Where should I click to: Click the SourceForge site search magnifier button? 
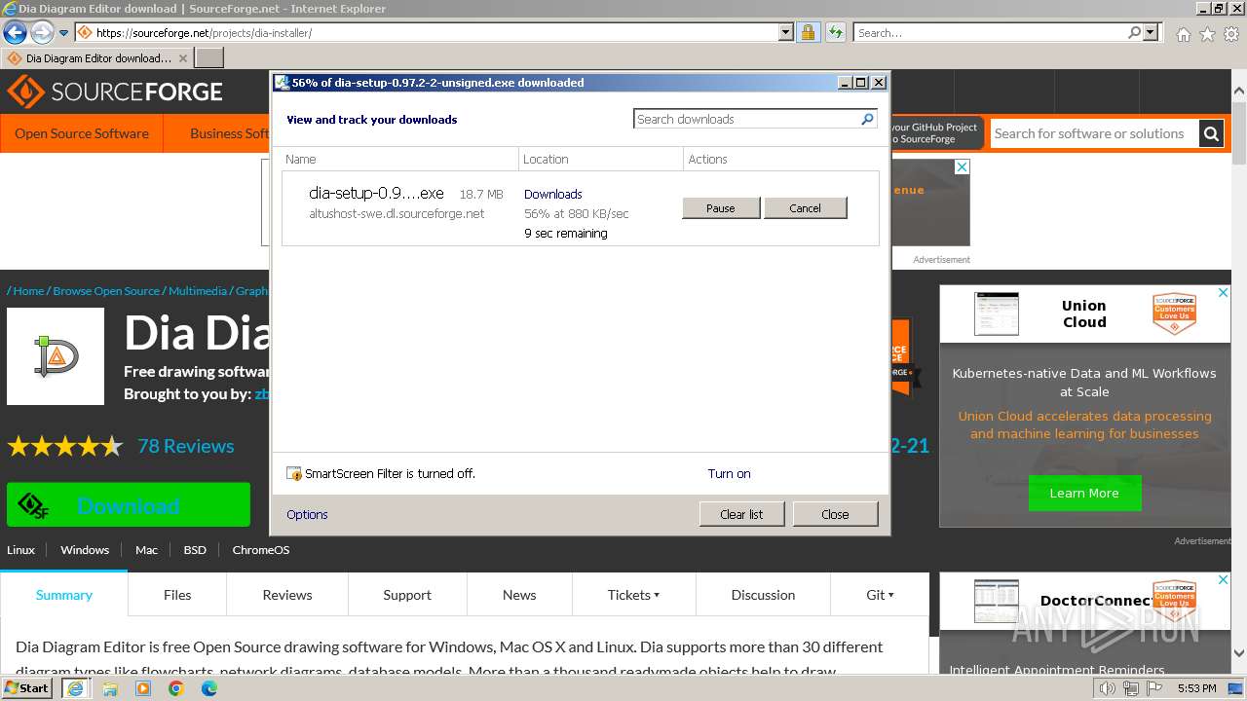coord(1211,133)
